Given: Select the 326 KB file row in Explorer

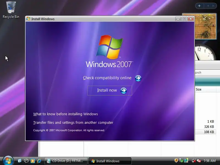Looking at the screenshot, I should click(205, 127).
